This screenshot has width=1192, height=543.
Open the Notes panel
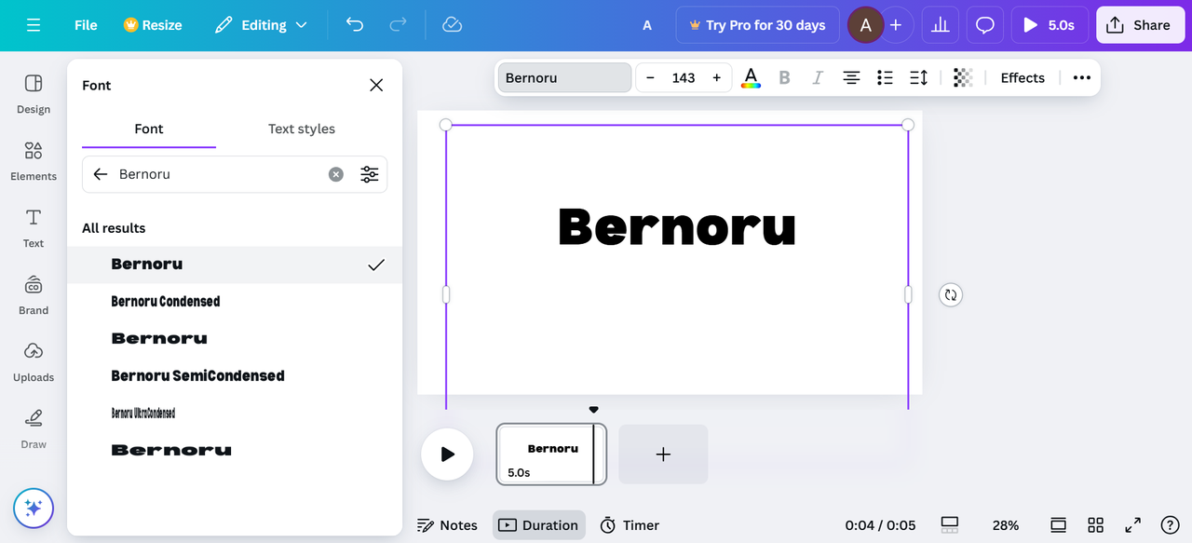447,525
